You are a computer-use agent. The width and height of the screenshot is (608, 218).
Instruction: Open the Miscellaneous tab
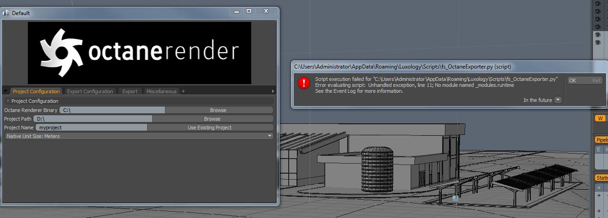coord(161,91)
